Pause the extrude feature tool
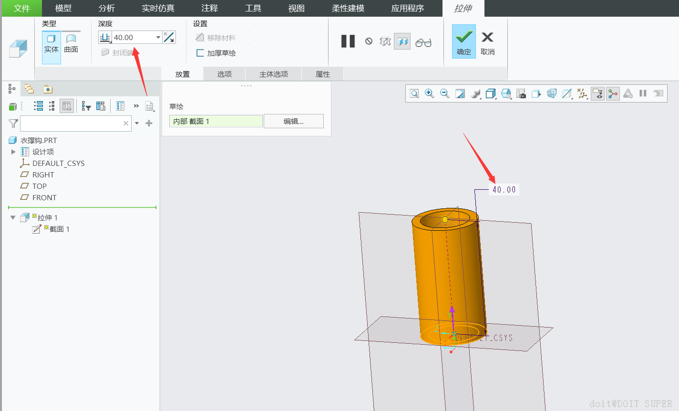 point(348,41)
